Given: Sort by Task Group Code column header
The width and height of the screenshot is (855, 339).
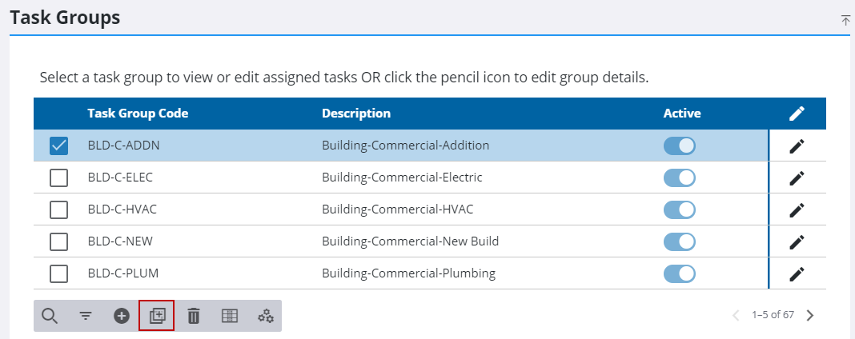Looking at the screenshot, I should (x=138, y=114).
